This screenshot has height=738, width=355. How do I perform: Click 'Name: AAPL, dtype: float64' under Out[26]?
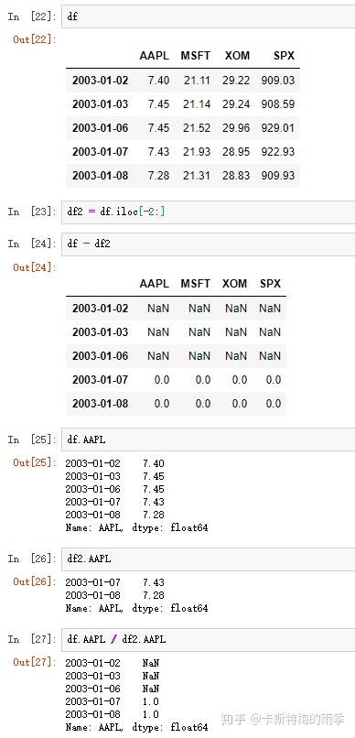[136, 609]
